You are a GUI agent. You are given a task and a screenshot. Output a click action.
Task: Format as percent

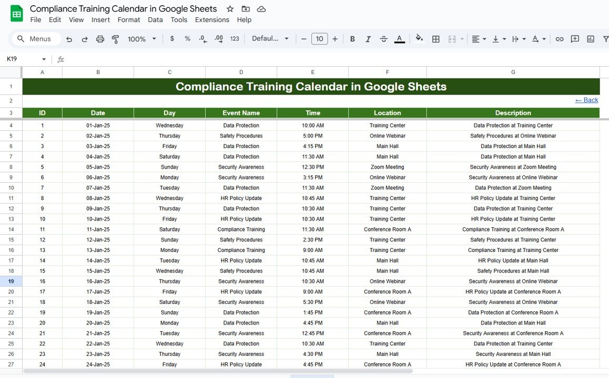click(188, 39)
